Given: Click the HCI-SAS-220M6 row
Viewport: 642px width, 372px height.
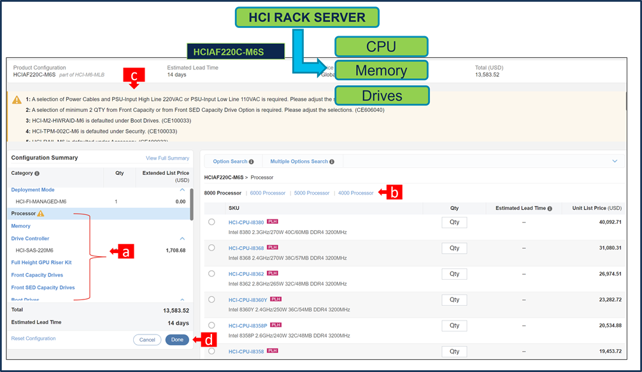Looking at the screenshot, I should (x=98, y=251).
